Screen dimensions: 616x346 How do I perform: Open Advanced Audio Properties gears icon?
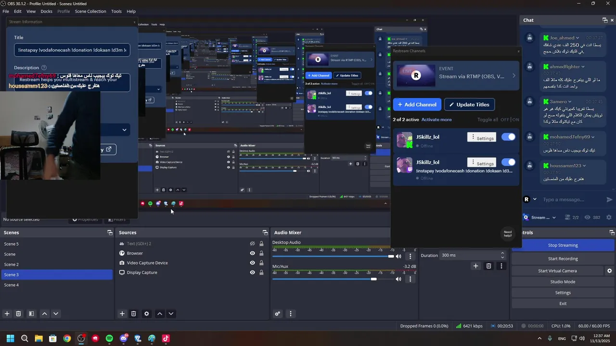[278, 314]
